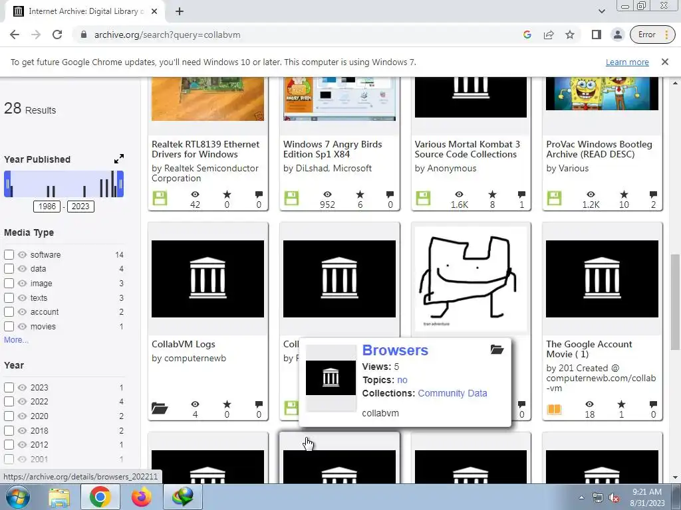
Task: Click the Mortal Kombat reviews comment icon
Action: coord(521,194)
